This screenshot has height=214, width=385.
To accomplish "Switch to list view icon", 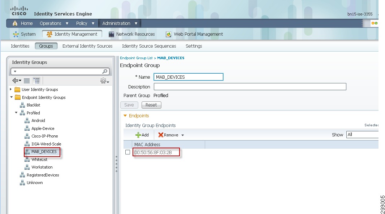I will (x=27, y=80).
